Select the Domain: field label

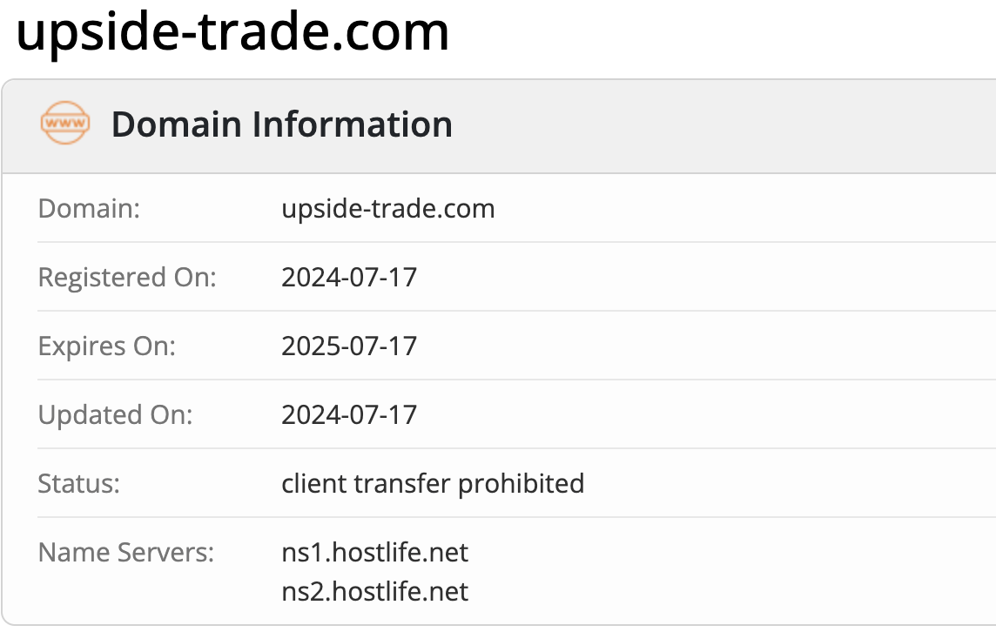[x=89, y=209]
